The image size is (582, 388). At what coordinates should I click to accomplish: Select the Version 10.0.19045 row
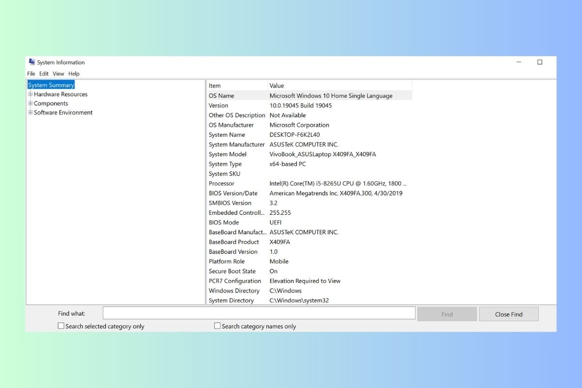(x=309, y=106)
